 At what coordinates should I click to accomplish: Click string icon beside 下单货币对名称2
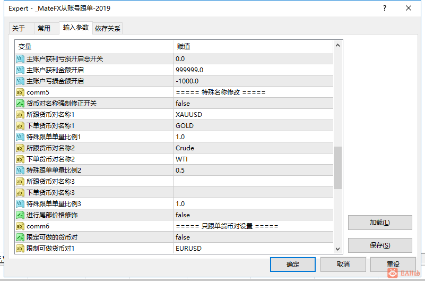tap(20, 159)
